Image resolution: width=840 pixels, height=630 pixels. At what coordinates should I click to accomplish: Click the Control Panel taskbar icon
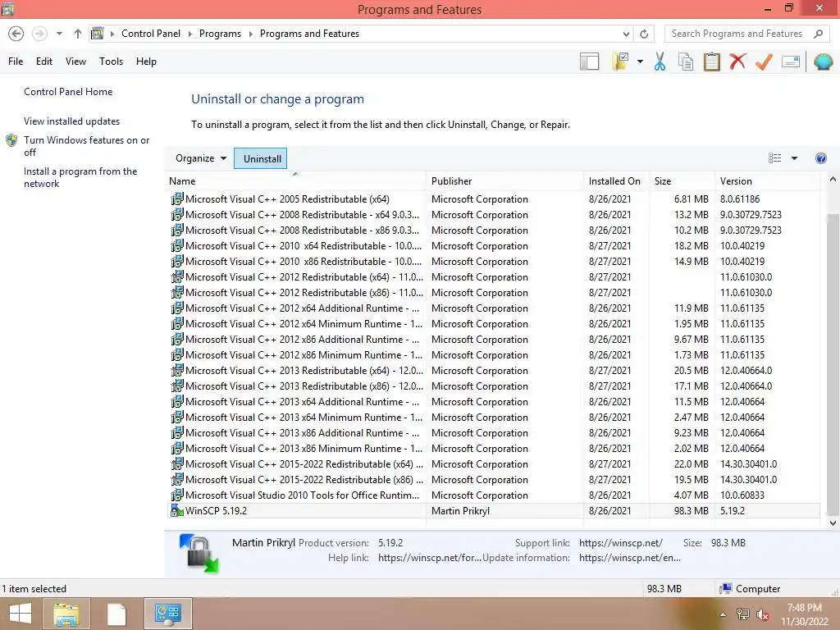pyautogui.click(x=167, y=614)
